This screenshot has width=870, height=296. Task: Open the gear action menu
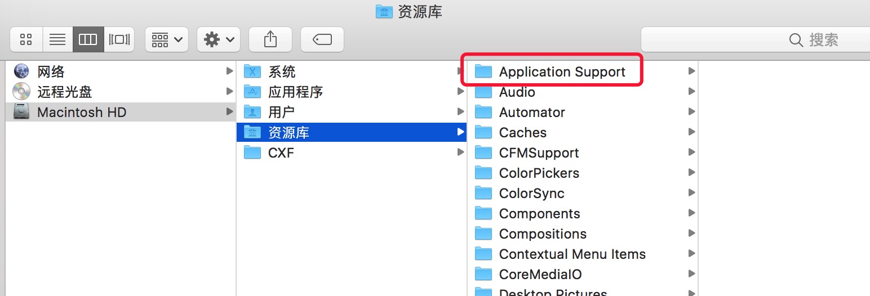coord(218,39)
